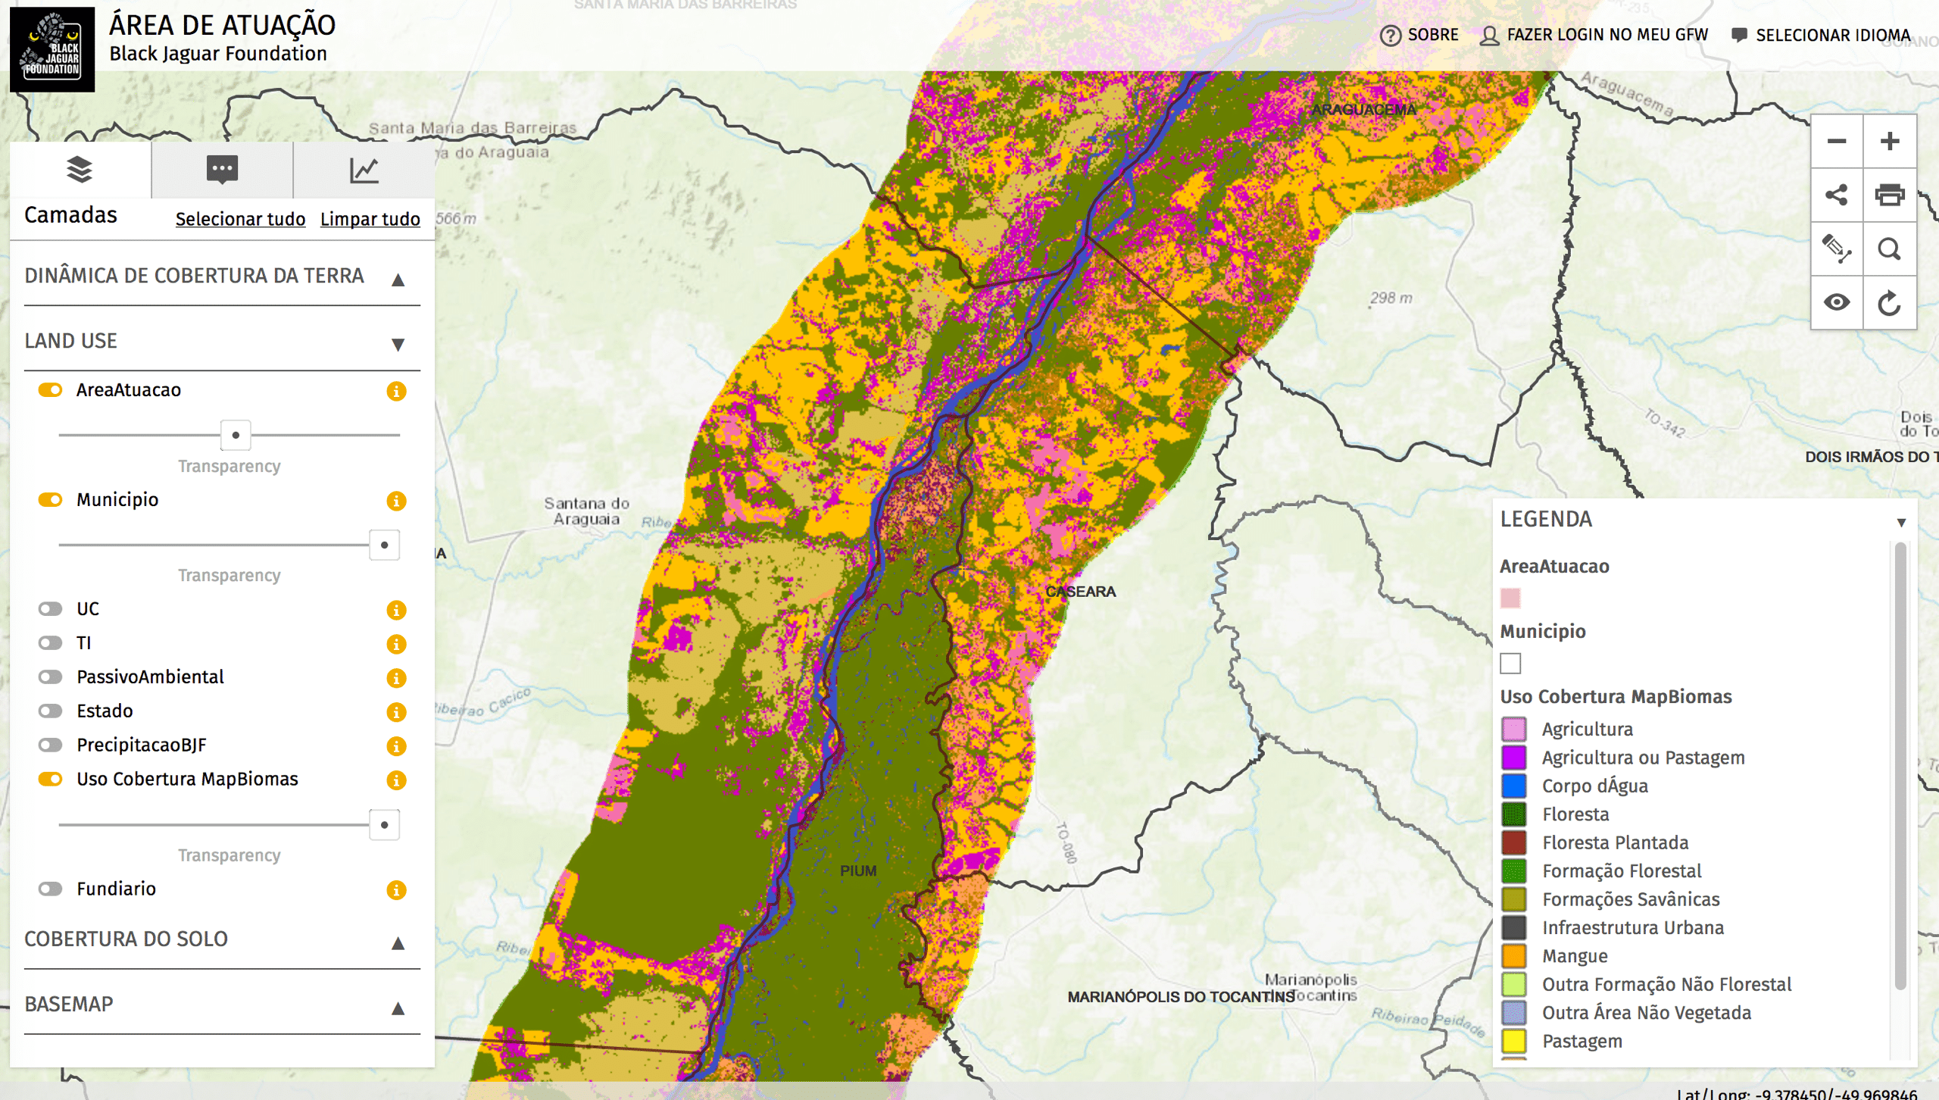Screen dimensions: 1939x1100
Task: Click the AreaAtuacao layer name
Action: pyautogui.click(x=129, y=390)
